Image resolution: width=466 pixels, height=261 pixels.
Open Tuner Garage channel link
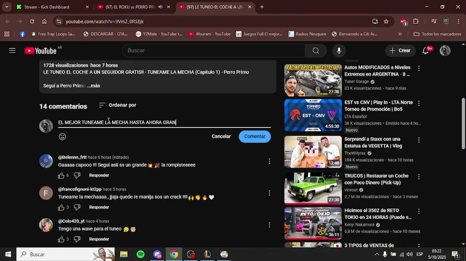click(357, 82)
